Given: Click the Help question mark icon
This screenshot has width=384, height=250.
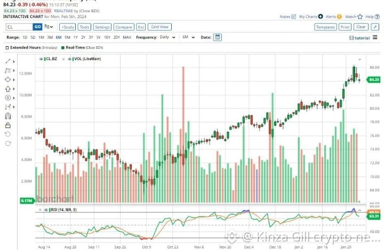Looking at the screenshot, I should pos(377,16).
